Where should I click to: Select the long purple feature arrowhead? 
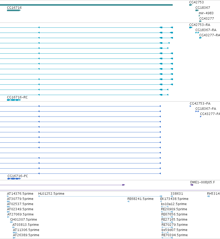coord(124,185)
